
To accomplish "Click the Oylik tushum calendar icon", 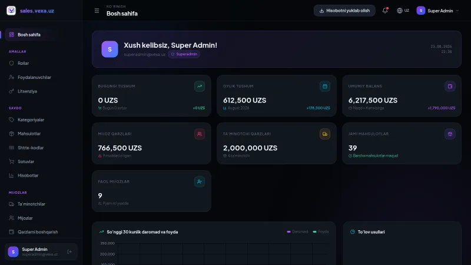I will (325, 86).
